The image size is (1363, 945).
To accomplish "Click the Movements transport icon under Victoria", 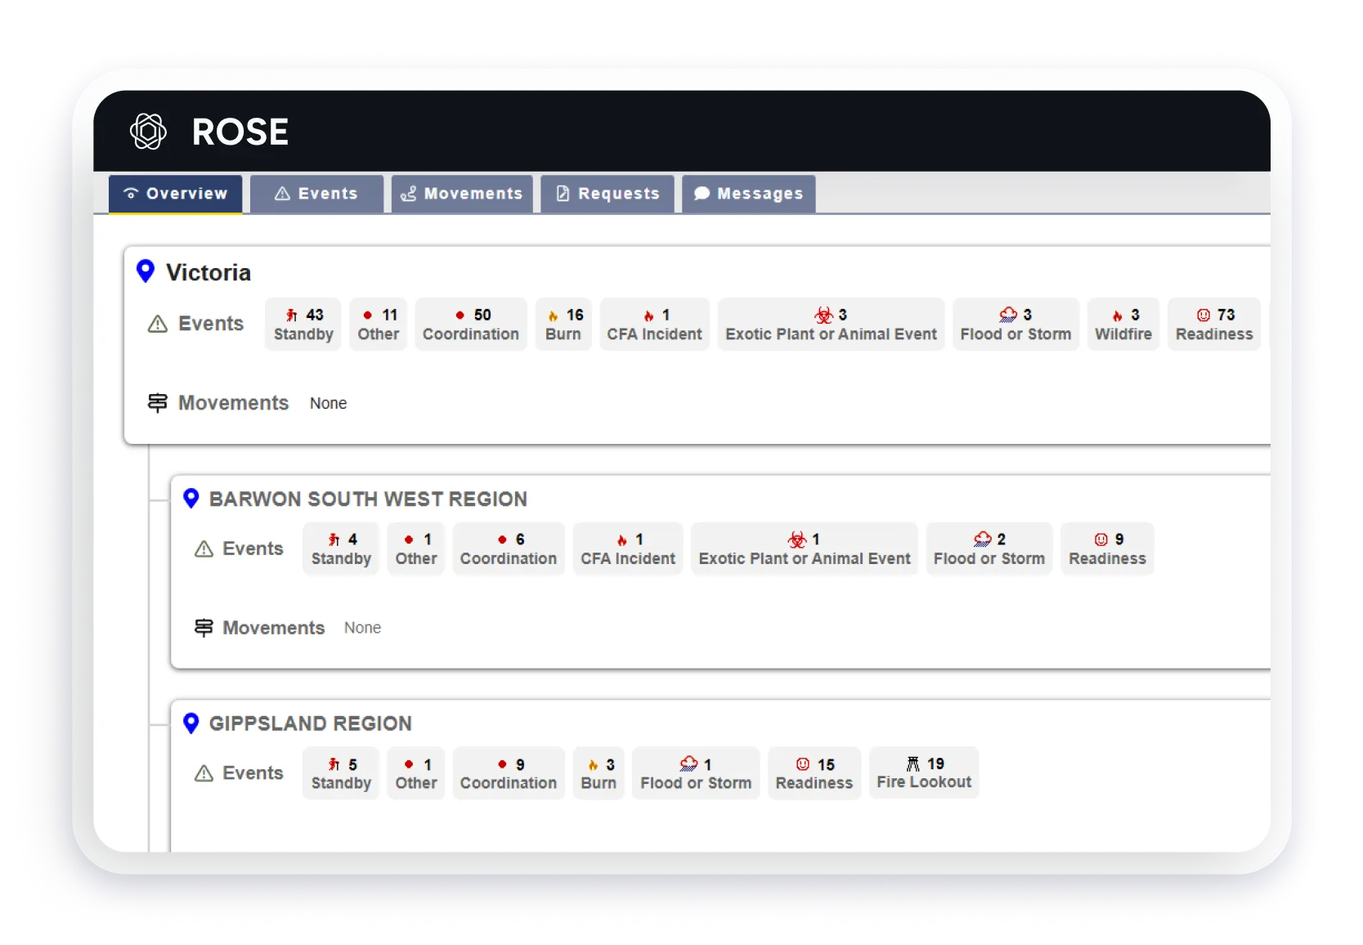I will click(x=157, y=402).
